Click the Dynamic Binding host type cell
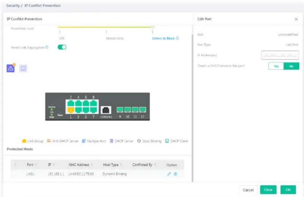The height and width of the screenshot is (197, 304). [114, 174]
